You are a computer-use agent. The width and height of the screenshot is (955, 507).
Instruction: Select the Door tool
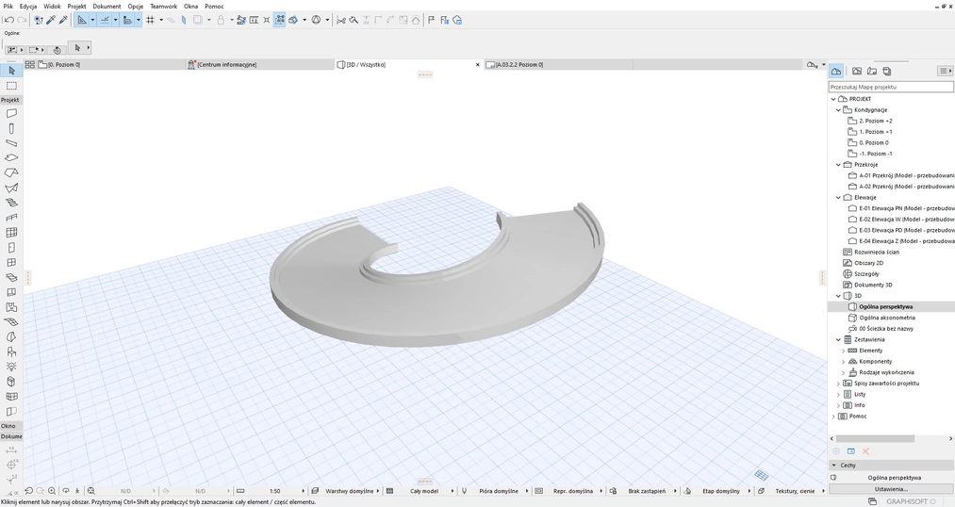pos(11,247)
